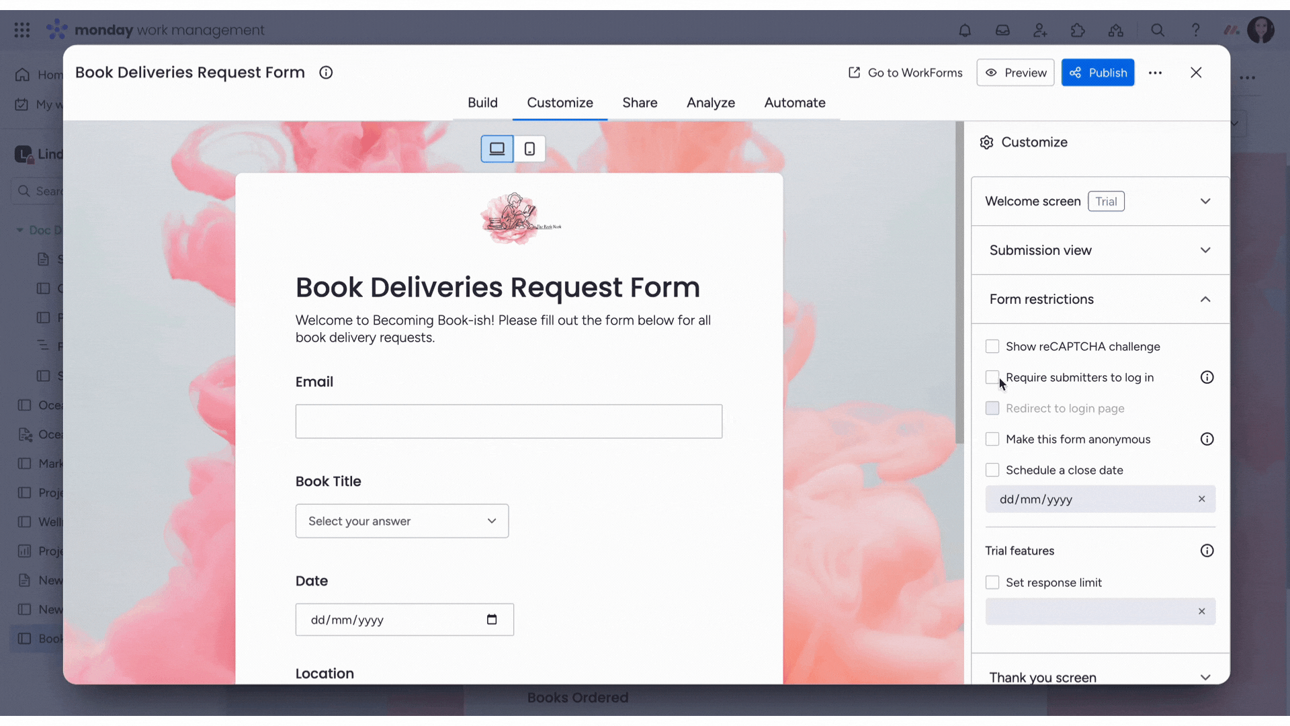Open the apps marketplace puzzle icon
This screenshot has width=1290, height=726.
point(1078,30)
